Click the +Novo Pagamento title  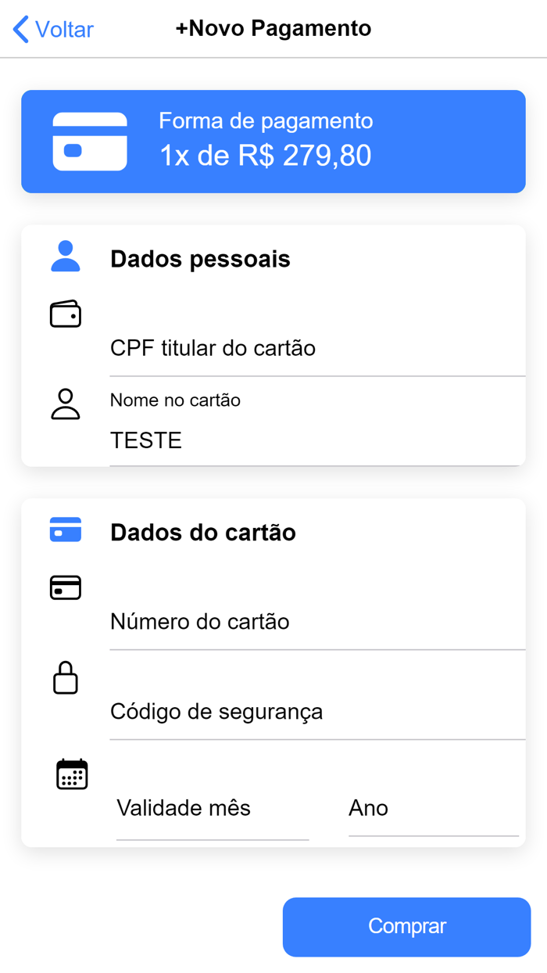(273, 27)
